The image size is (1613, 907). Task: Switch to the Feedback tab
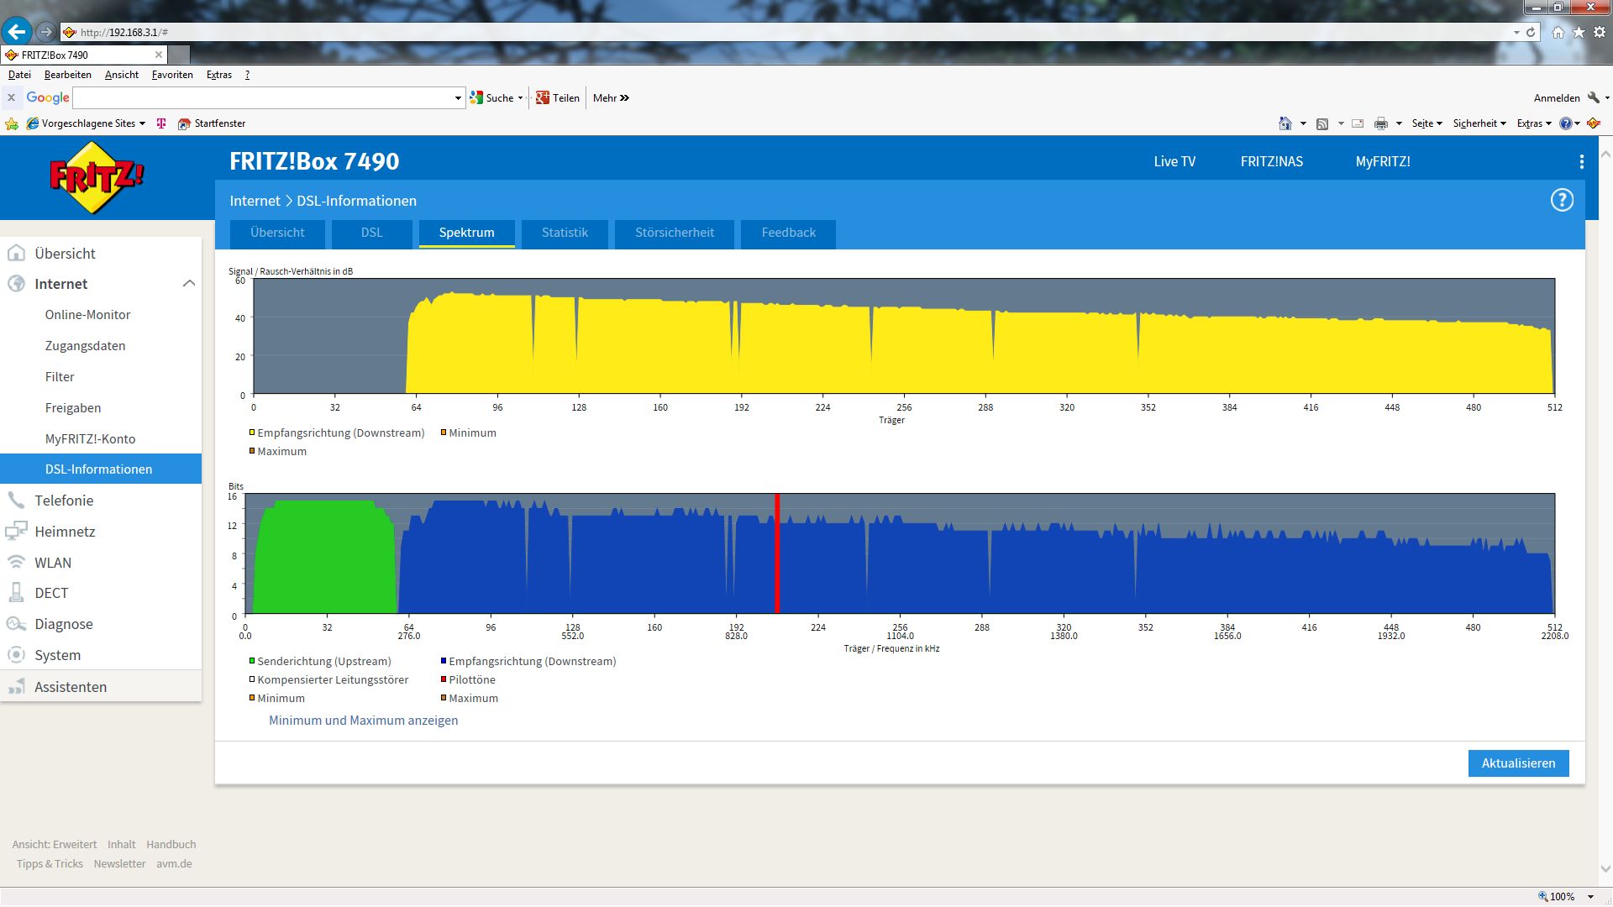click(x=788, y=233)
